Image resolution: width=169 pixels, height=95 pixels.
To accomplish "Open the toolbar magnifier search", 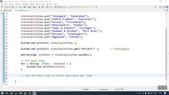I will point(156,7).
